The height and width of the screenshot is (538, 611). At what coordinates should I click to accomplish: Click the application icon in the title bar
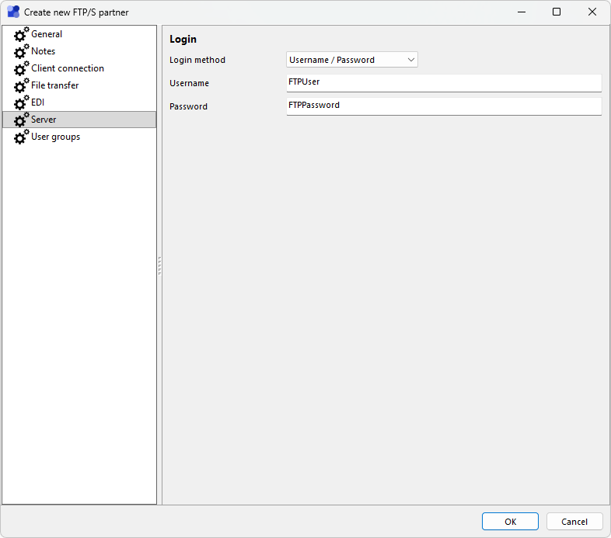tap(13, 12)
